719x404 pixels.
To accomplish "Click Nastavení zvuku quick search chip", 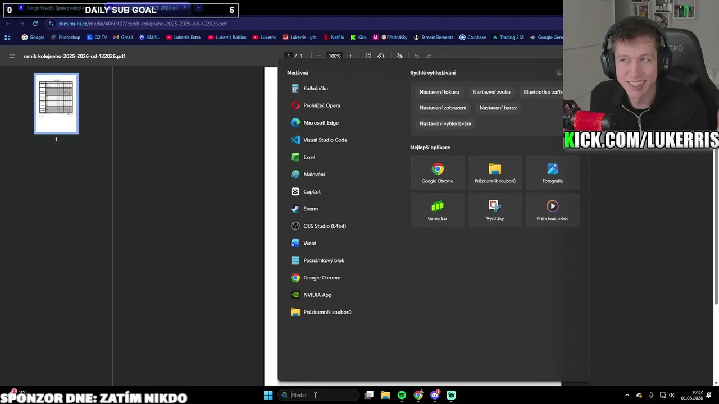I will [x=492, y=92].
